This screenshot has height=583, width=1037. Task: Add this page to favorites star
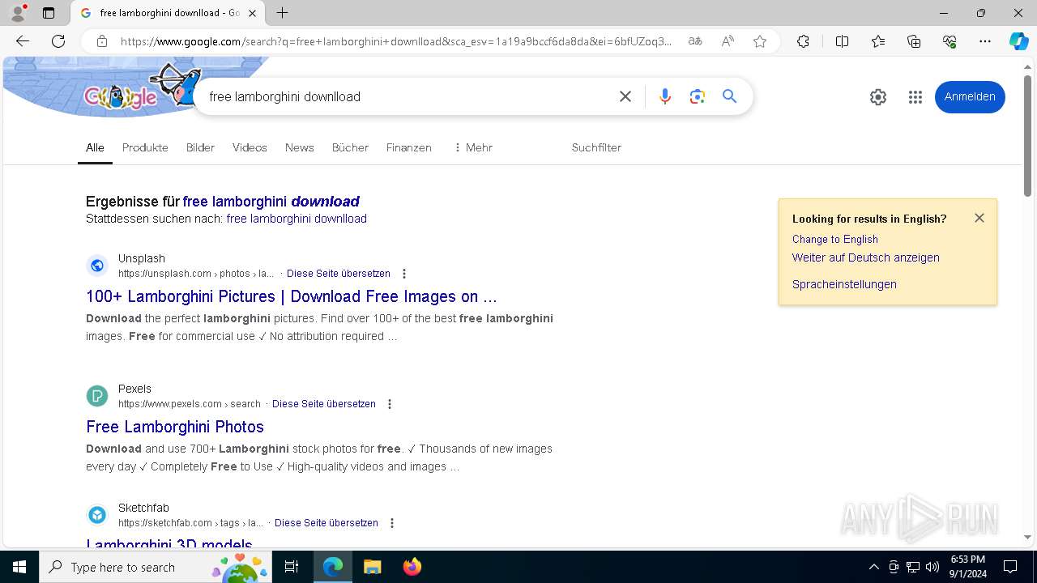(x=760, y=41)
